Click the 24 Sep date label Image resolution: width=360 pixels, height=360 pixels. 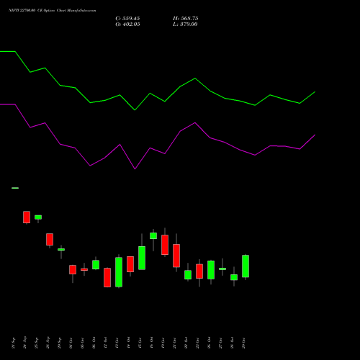[25, 343]
